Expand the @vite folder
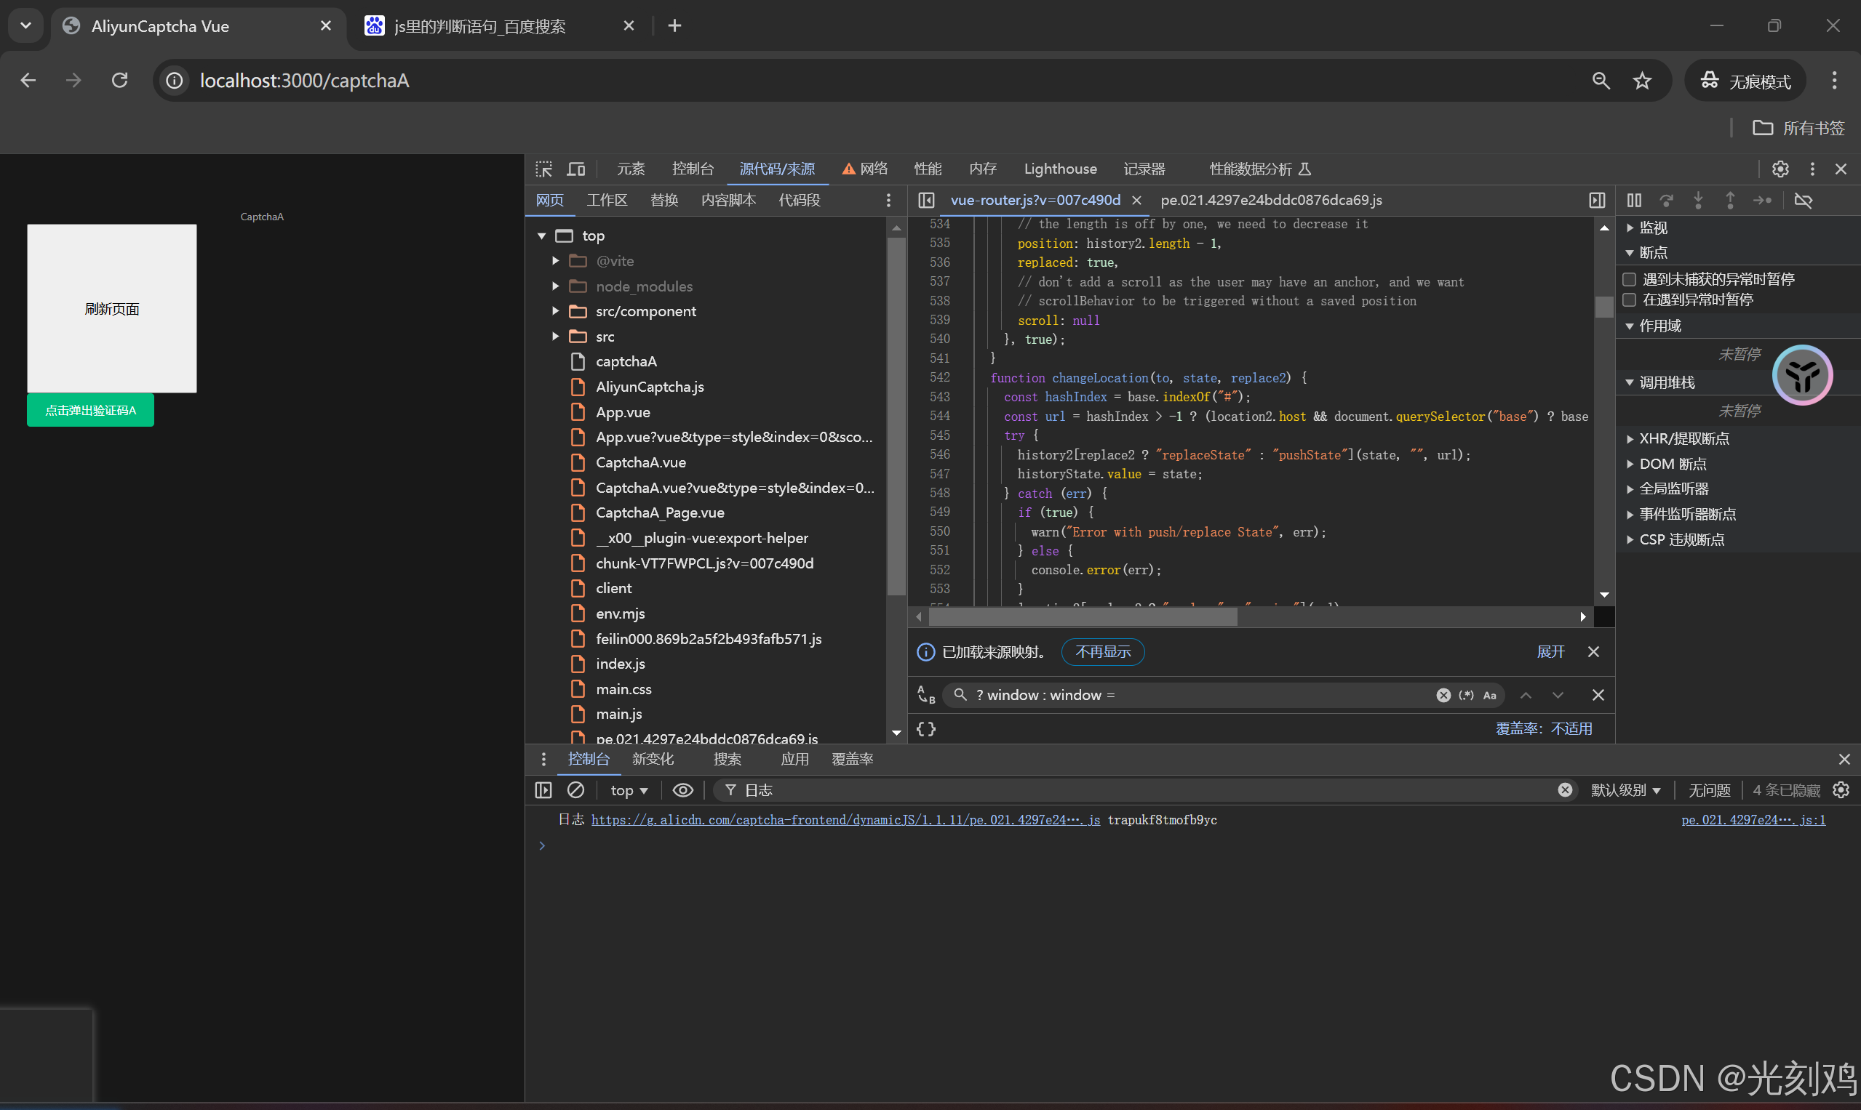The width and height of the screenshot is (1861, 1110). (555, 261)
